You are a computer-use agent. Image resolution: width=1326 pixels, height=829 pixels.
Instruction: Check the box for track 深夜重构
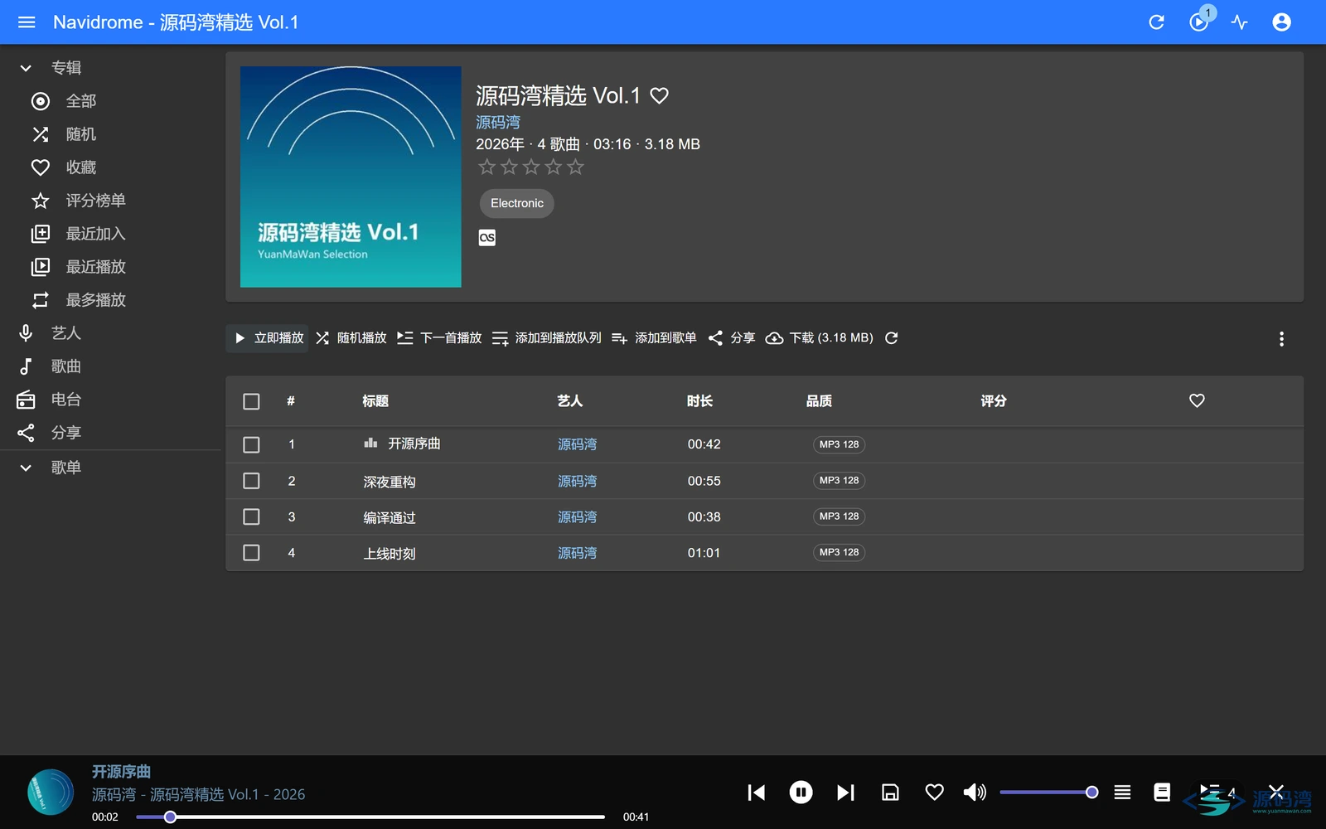251,481
